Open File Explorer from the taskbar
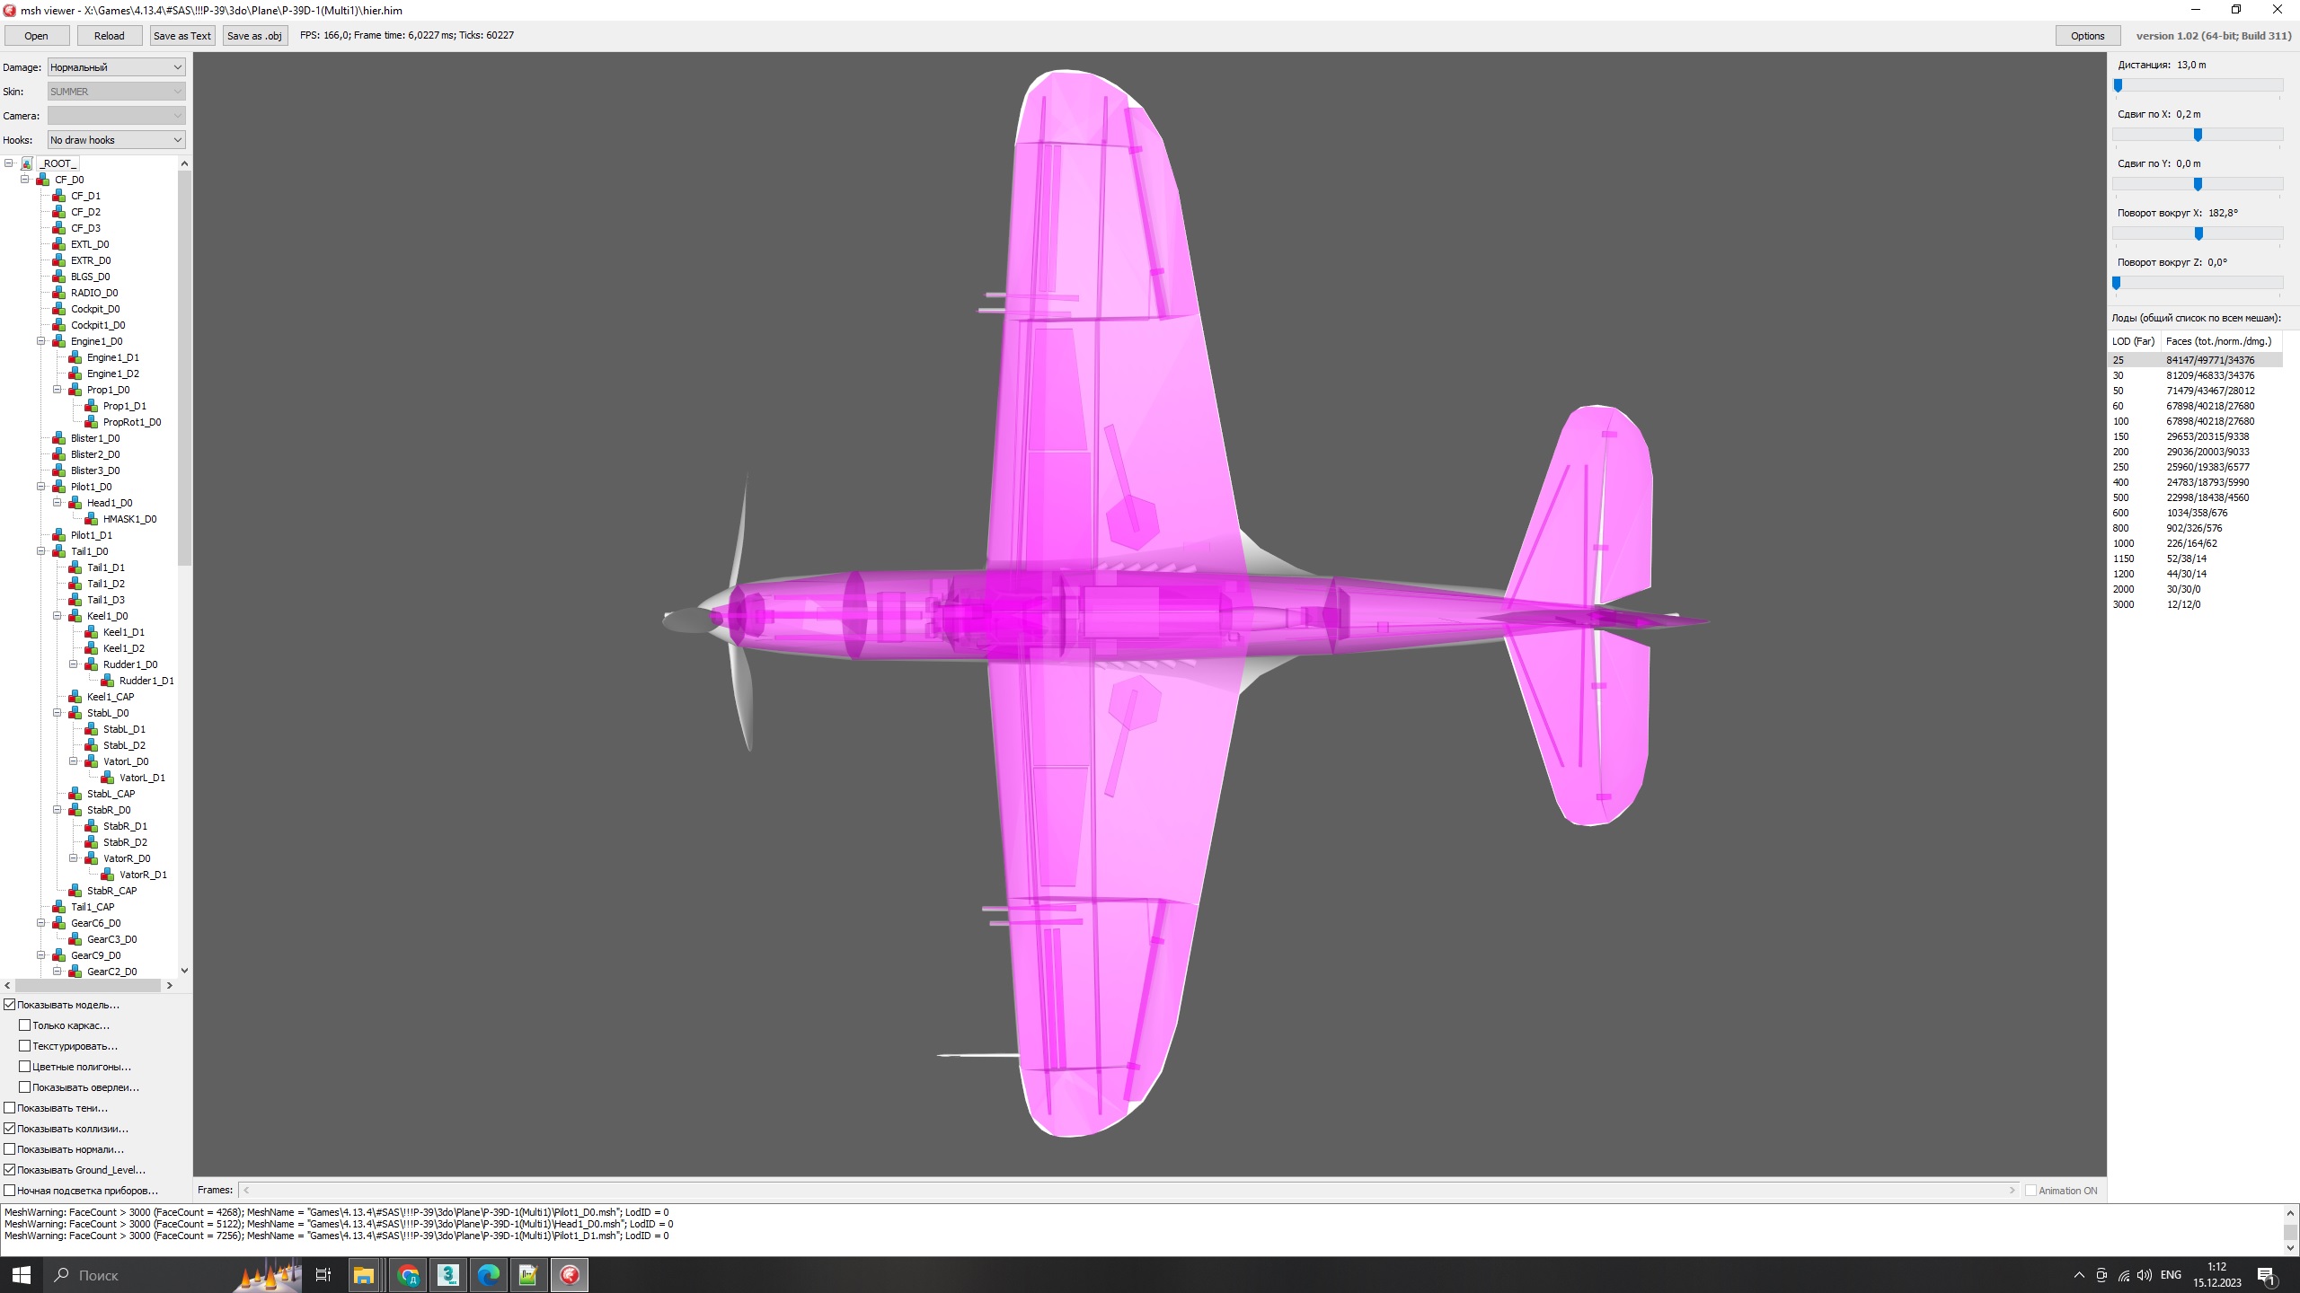Viewport: 2300px width, 1293px height. point(364,1275)
